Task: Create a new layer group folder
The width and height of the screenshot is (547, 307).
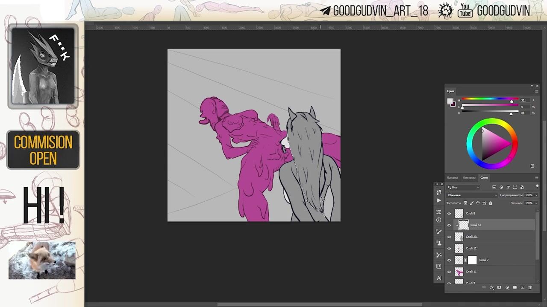Action: 515,287
